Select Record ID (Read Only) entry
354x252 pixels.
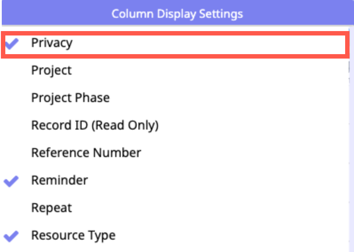tap(94, 126)
